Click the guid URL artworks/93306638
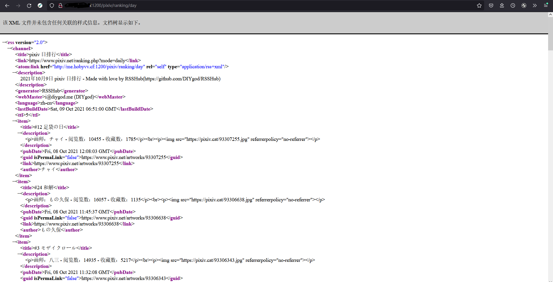Screen dimensions: 553x282 124,218
